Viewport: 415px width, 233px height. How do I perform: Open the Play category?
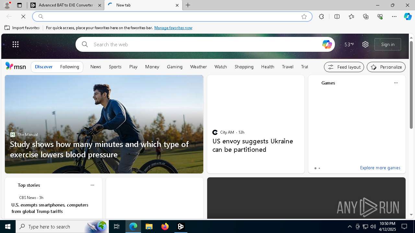point(133,67)
